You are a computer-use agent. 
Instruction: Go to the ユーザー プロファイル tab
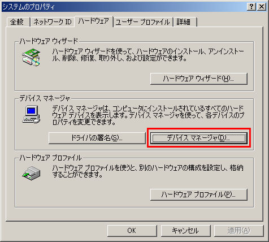[x=143, y=22]
